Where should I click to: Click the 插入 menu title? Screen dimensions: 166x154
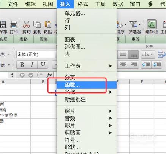coord(65,4)
